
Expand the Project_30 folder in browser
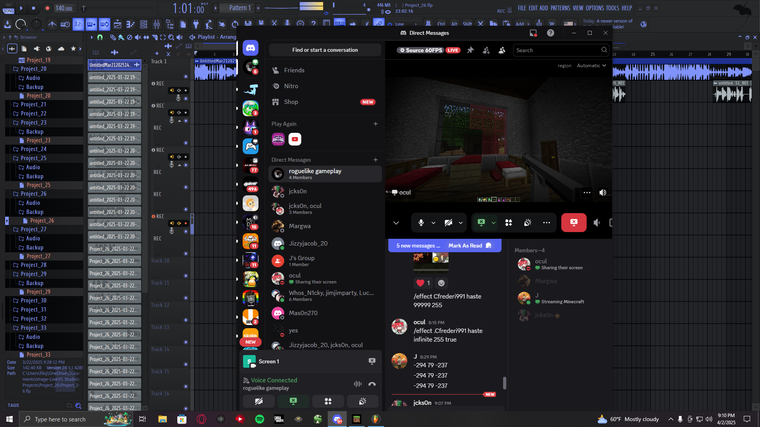(x=34, y=300)
